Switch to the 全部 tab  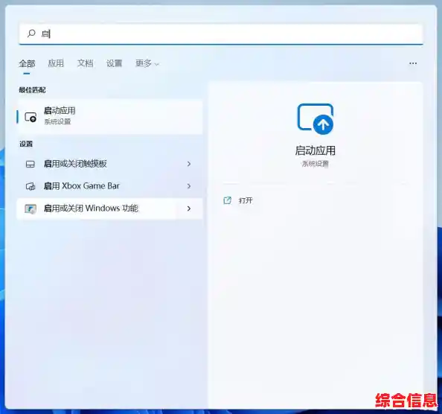(27, 63)
